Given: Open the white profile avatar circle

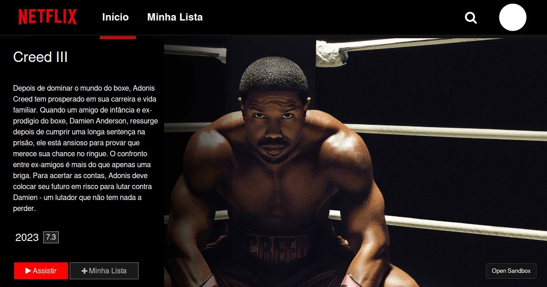Looking at the screenshot, I should tap(513, 17).
